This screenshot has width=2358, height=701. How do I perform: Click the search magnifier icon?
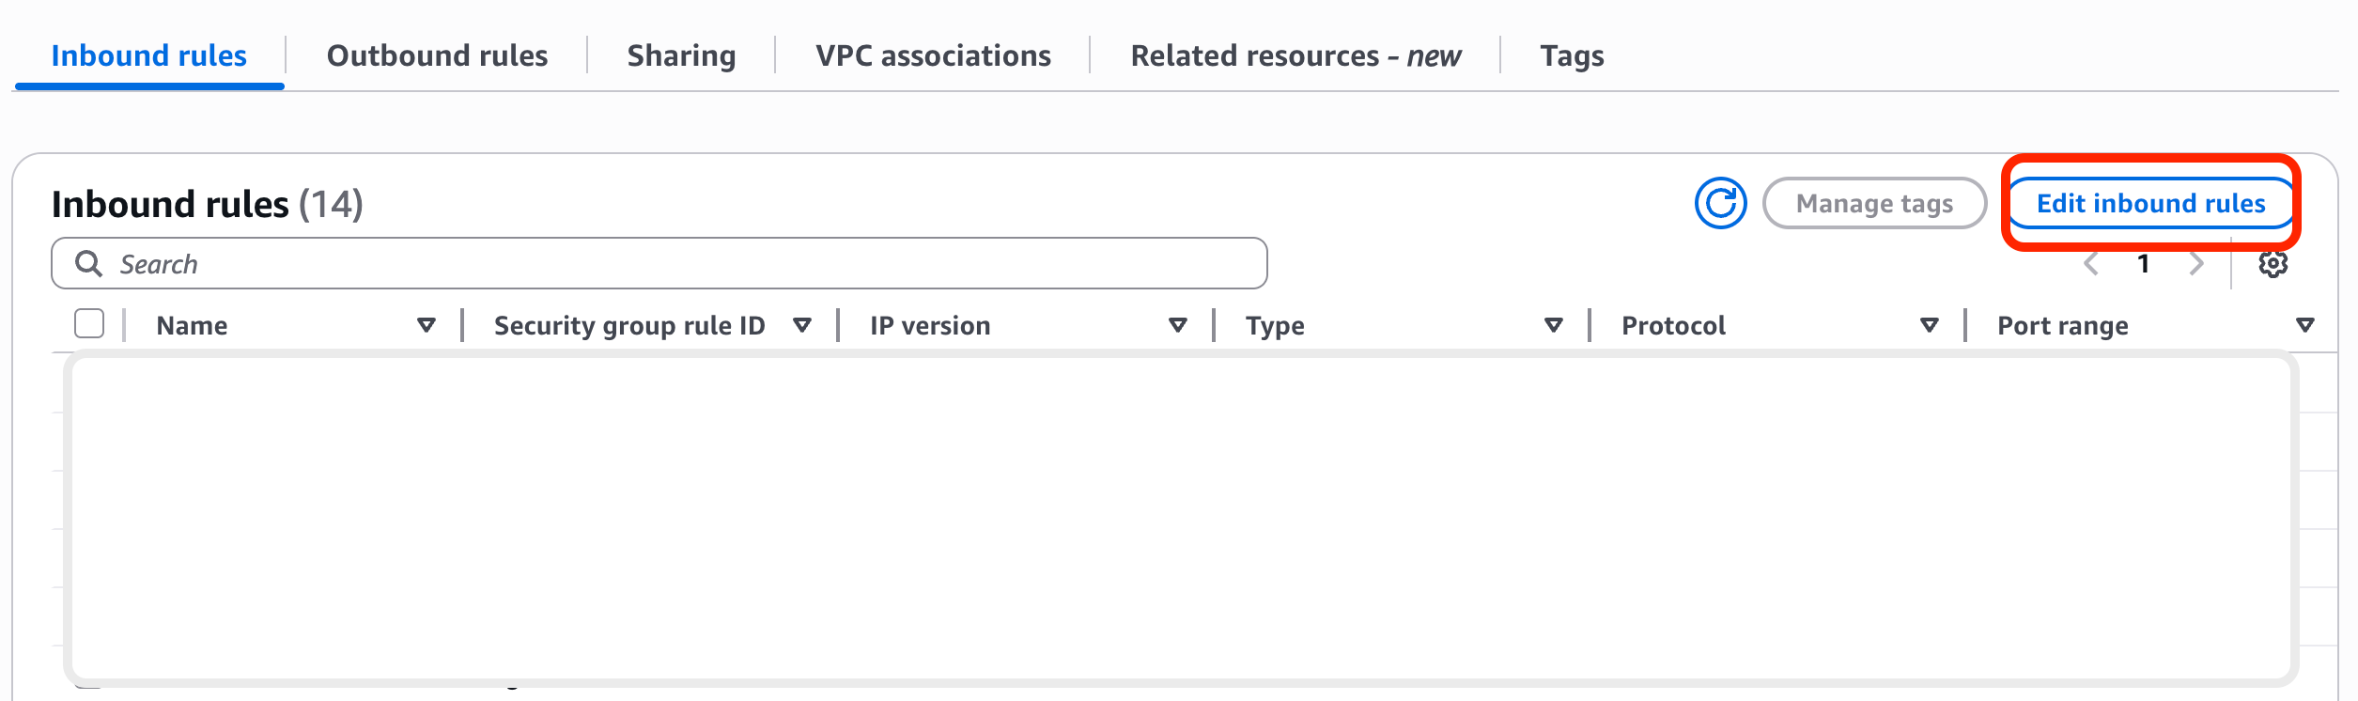point(90,264)
